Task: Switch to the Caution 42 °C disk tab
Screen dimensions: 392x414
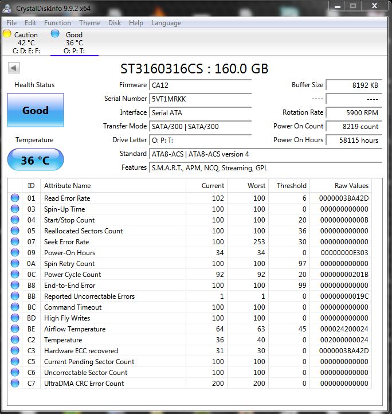Action: point(26,42)
